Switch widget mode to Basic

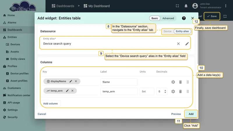[x=155, y=18]
